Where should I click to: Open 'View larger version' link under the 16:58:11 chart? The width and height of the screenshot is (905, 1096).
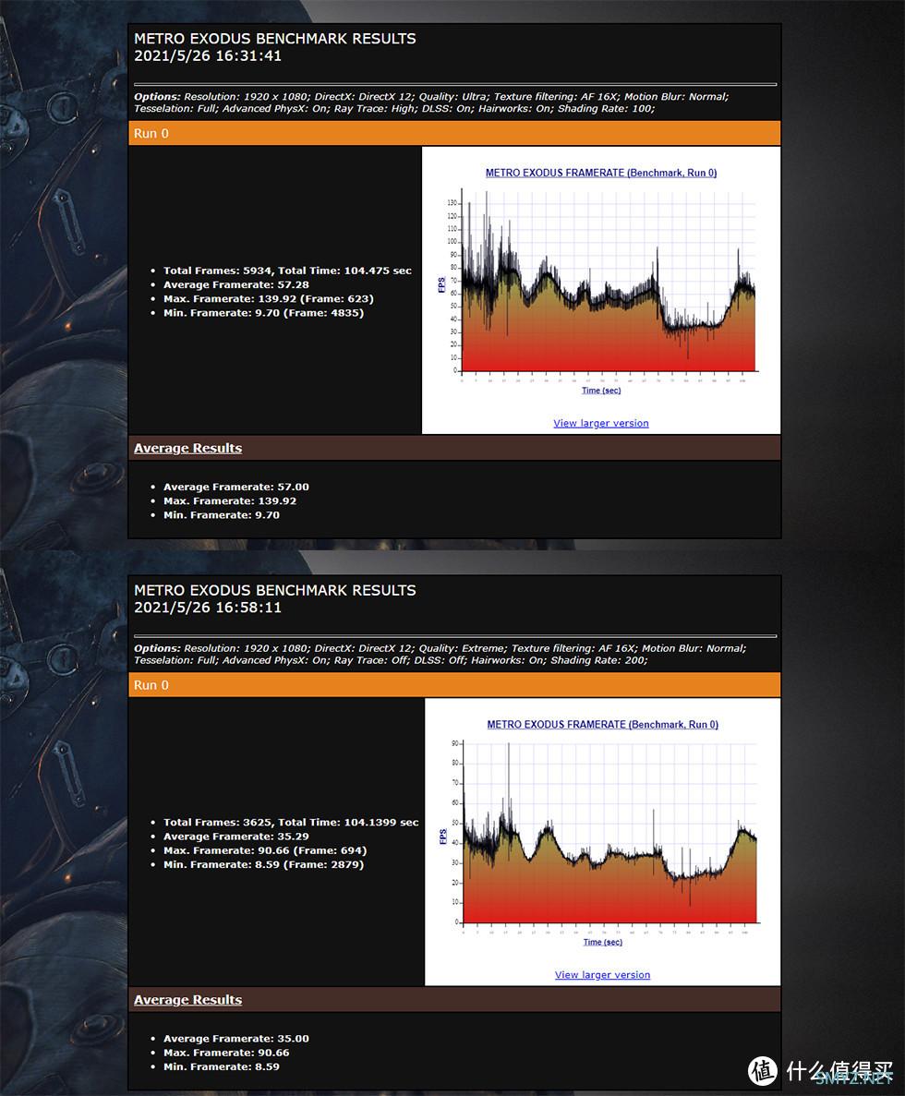click(x=602, y=974)
